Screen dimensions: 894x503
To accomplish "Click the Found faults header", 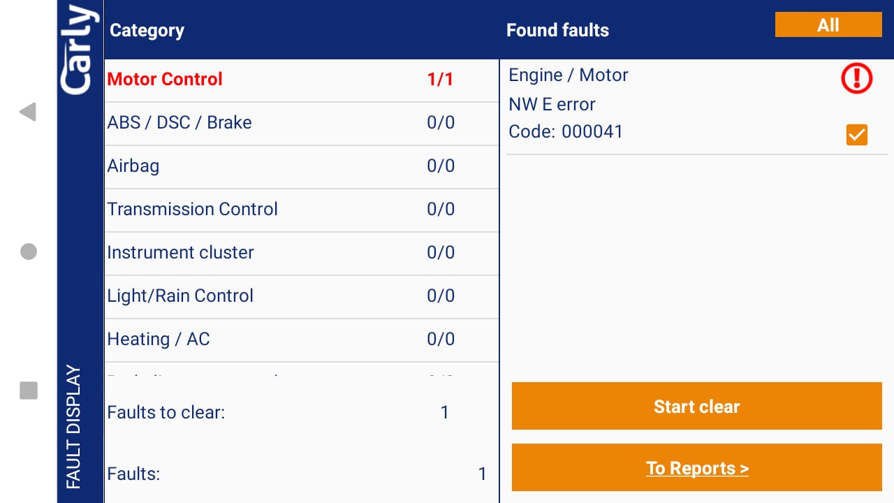I will pos(557,30).
